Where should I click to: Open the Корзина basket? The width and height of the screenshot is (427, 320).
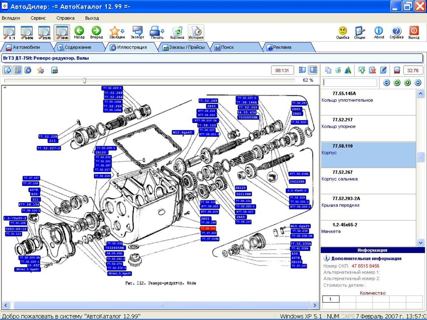point(177,32)
